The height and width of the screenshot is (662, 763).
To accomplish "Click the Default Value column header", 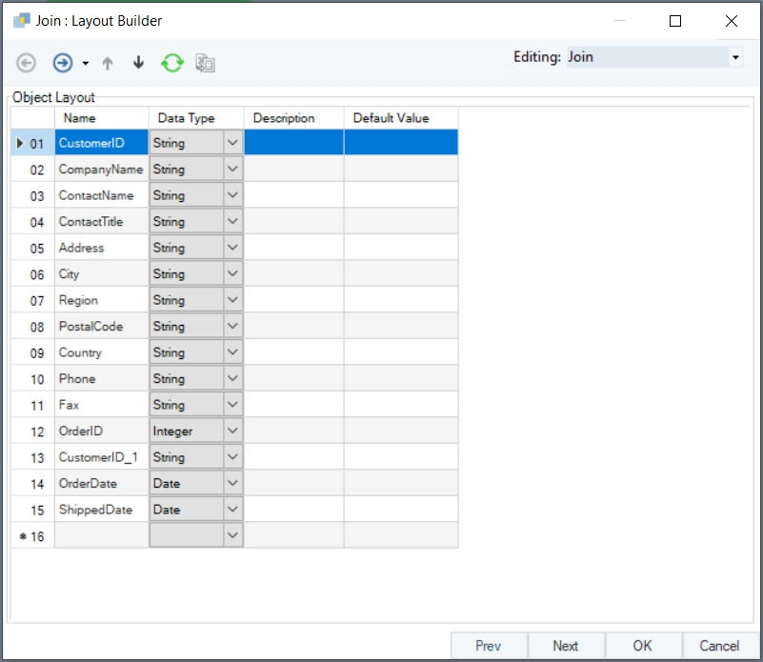I will (x=400, y=118).
